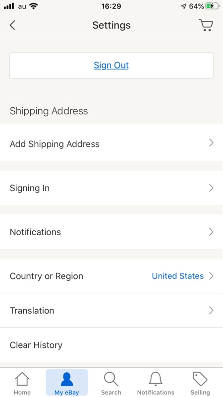Tap the battery status icon
The height and width of the screenshot is (397, 223).
pyautogui.click(x=213, y=6)
